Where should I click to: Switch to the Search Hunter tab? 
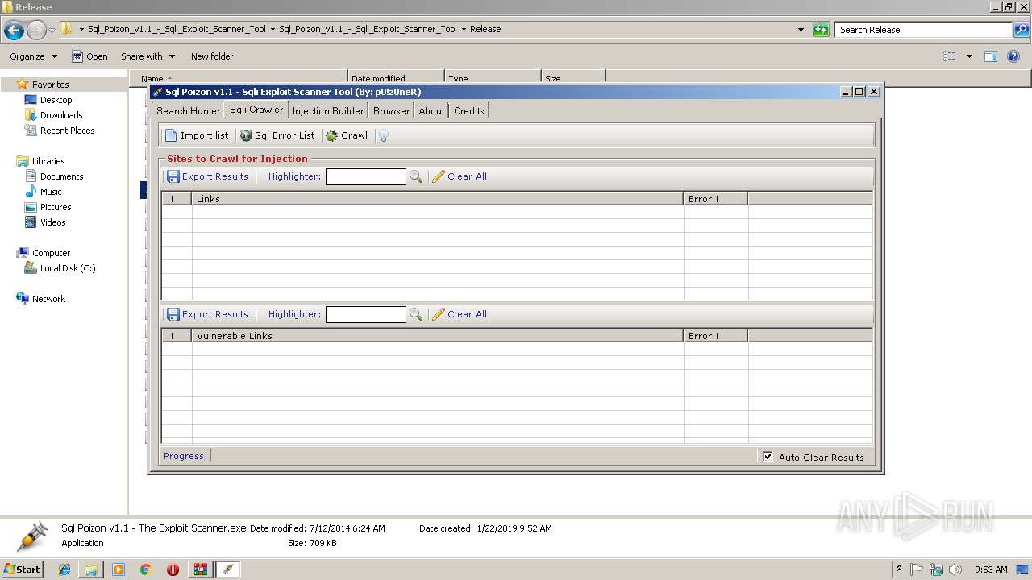pos(188,110)
